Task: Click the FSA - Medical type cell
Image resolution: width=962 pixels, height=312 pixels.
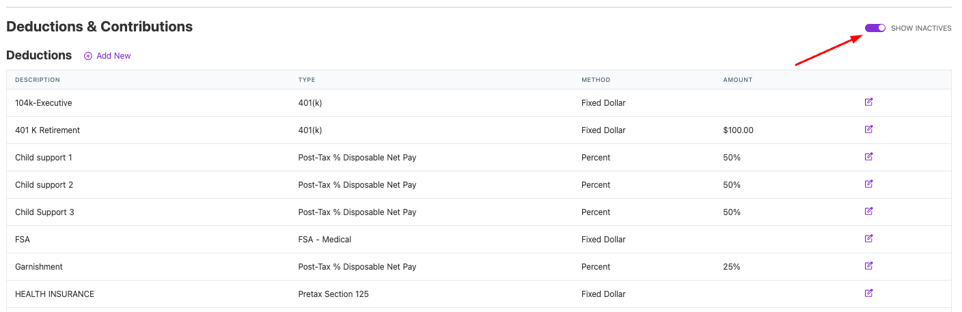Action: [x=325, y=240]
